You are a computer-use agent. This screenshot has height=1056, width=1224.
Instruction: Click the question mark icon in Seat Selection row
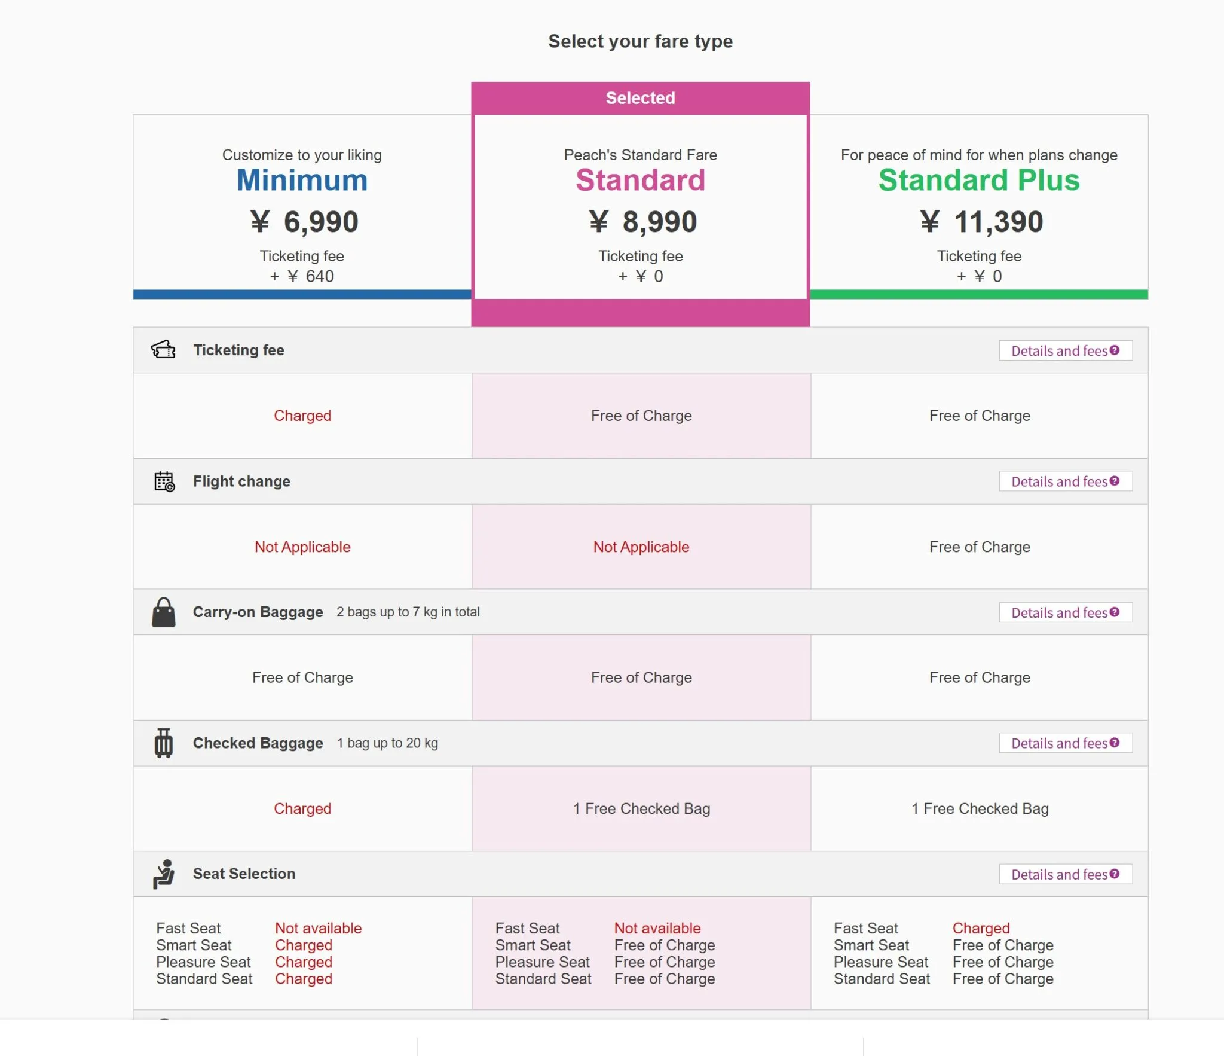coord(1115,874)
